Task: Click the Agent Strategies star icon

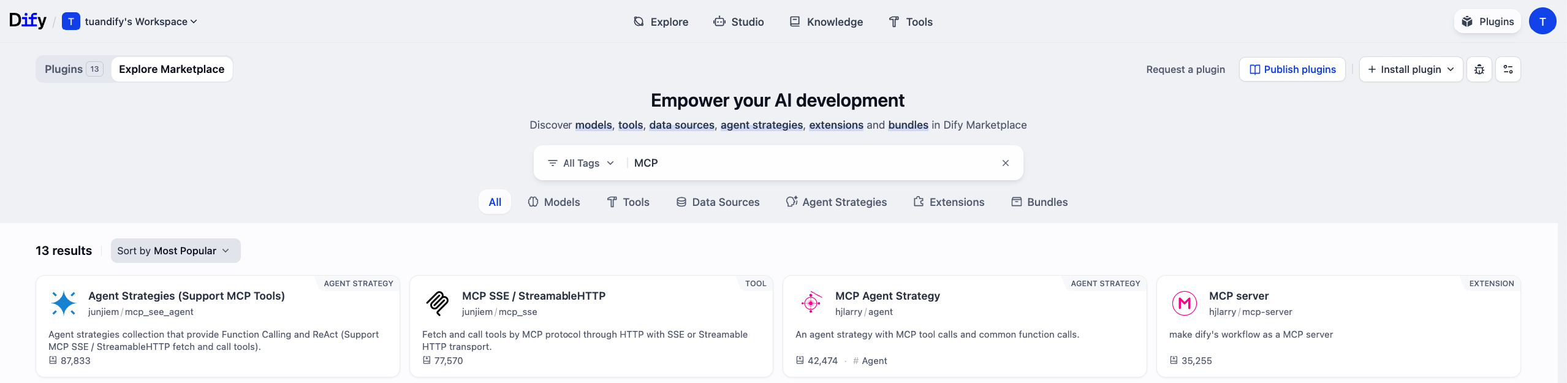Action: point(64,303)
